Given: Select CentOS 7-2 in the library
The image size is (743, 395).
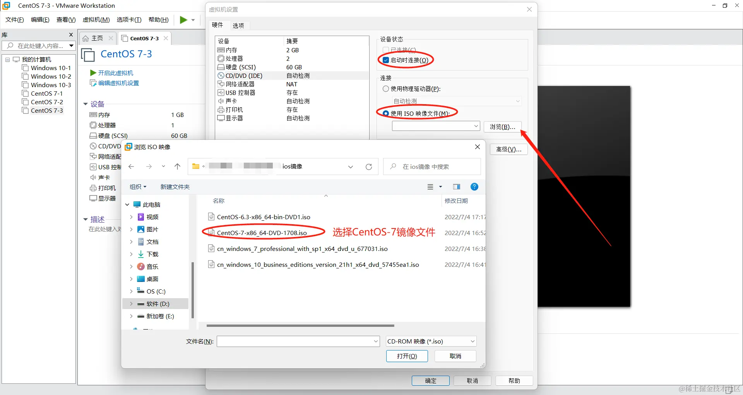Looking at the screenshot, I should (46, 102).
